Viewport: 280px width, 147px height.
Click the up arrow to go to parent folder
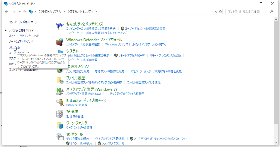pos(25,12)
